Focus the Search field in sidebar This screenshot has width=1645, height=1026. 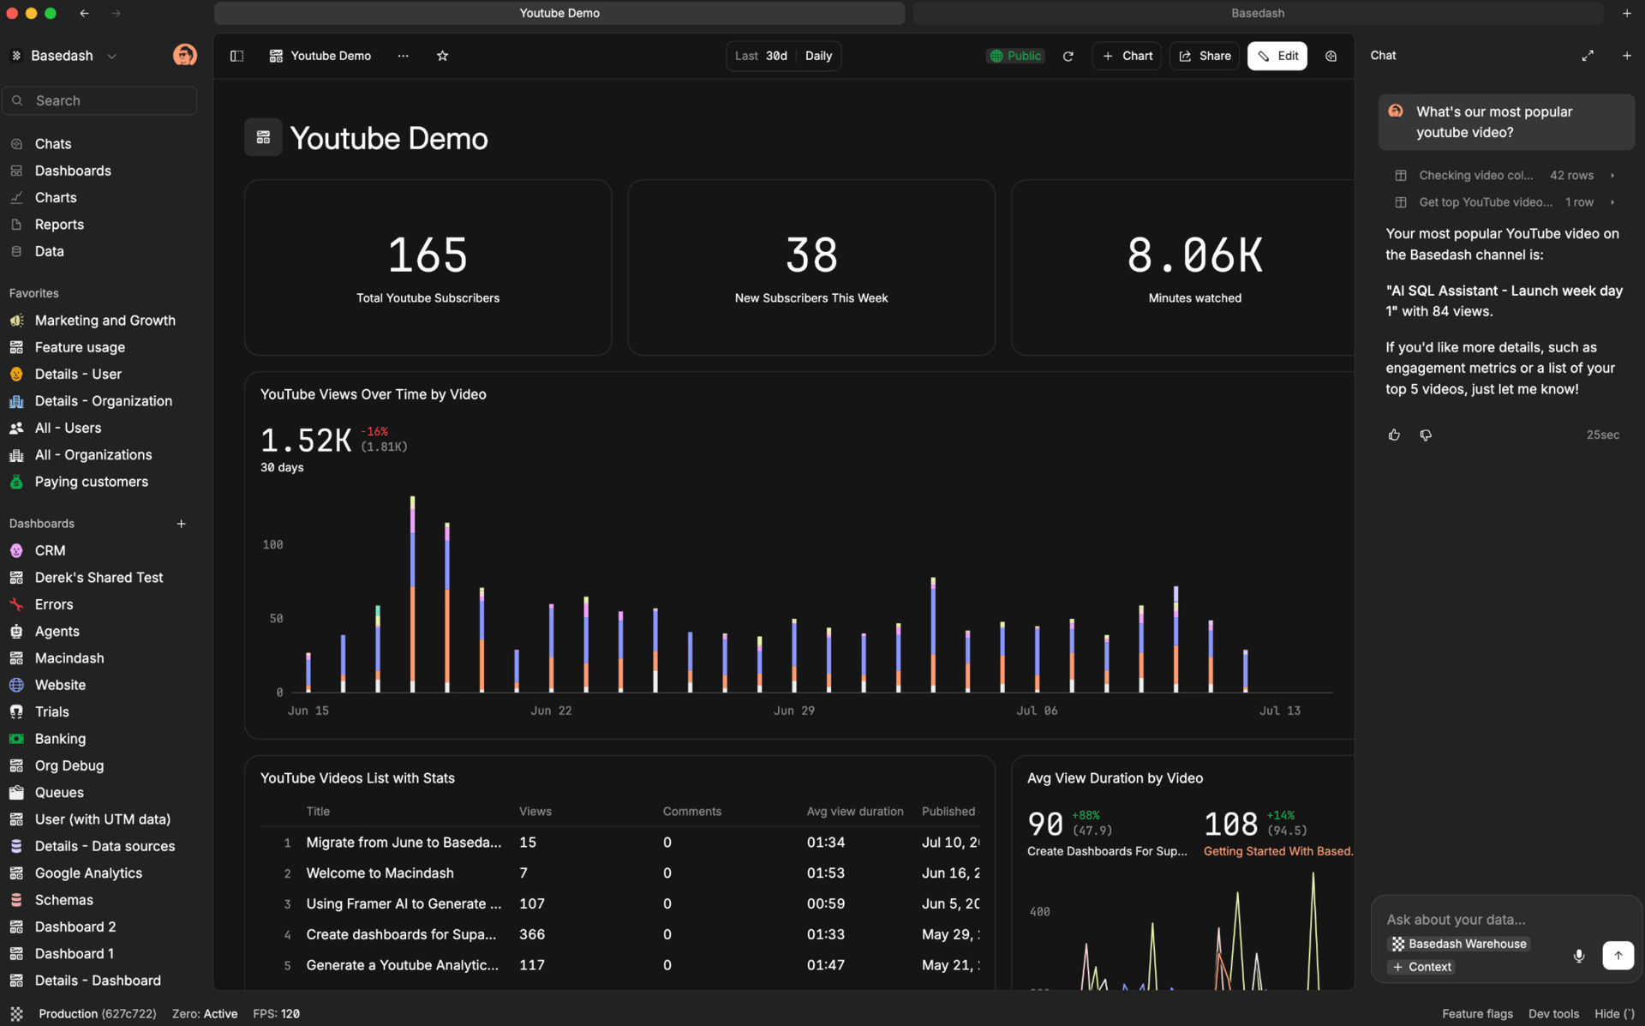pyautogui.click(x=99, y=100)
